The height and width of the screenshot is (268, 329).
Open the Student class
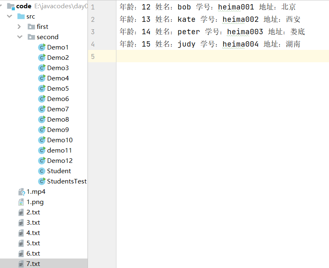click(x=59, y=171)
